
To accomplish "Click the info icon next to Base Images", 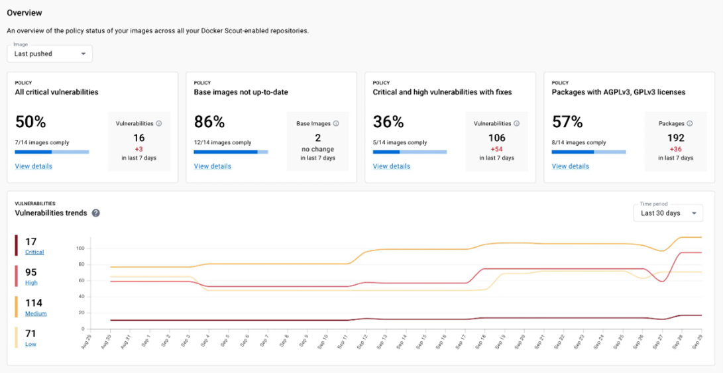I will [x=336, y=124].
